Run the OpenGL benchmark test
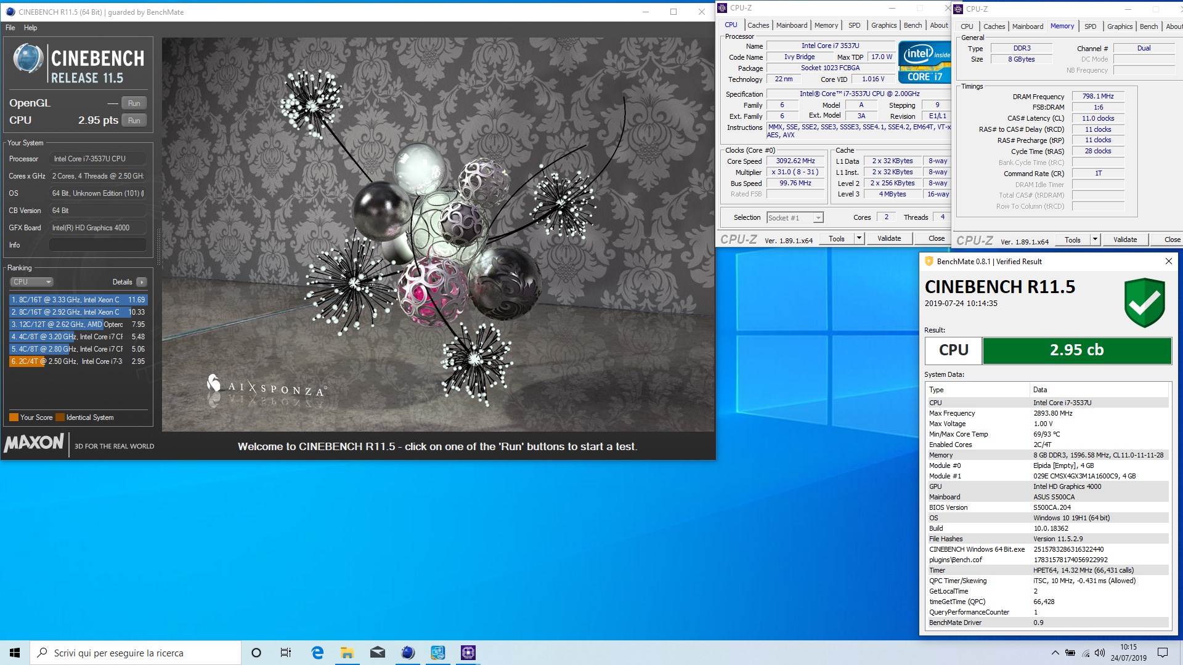 (134, 103)
